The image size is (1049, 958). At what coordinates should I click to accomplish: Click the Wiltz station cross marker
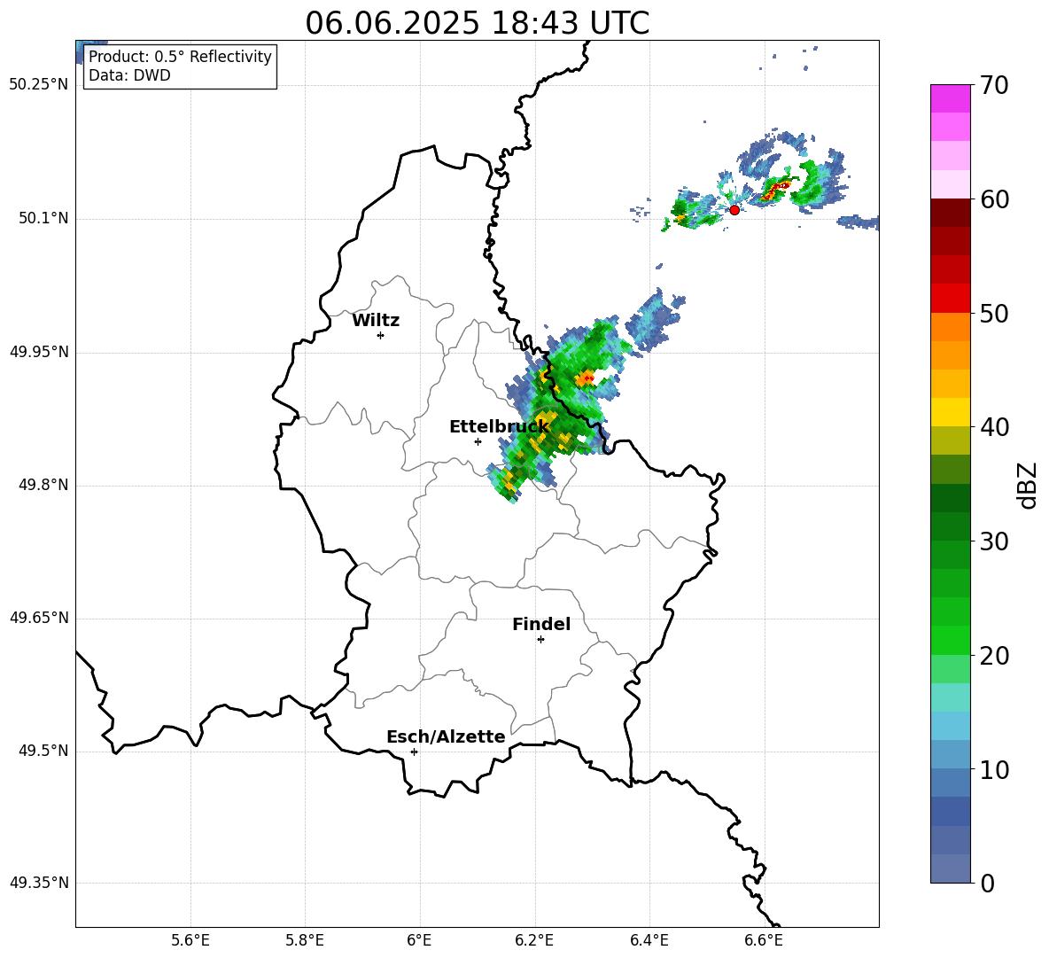(x=381, y=335)
